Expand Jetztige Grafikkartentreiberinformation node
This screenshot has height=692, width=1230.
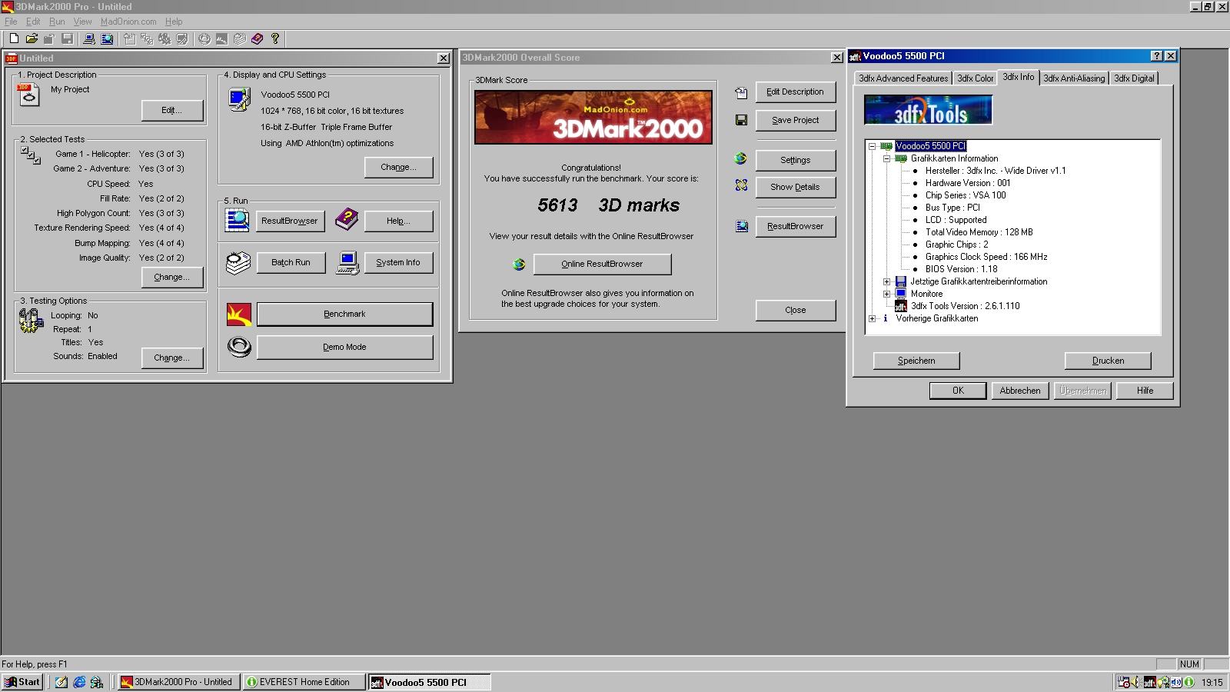coord(886,281)
